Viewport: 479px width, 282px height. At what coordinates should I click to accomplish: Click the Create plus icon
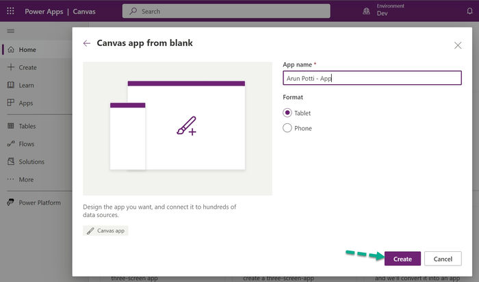11,67
